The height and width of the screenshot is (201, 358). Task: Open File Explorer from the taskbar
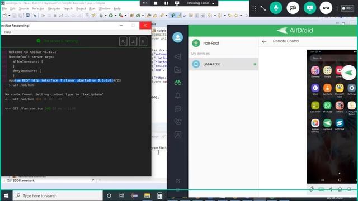147,196
